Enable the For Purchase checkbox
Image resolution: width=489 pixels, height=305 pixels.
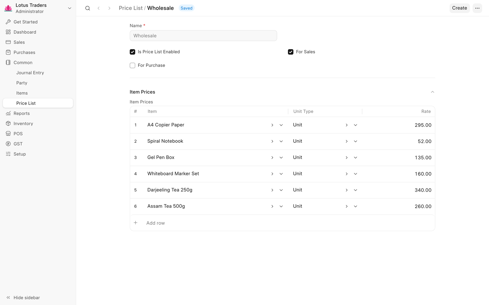tap(132, 65)
